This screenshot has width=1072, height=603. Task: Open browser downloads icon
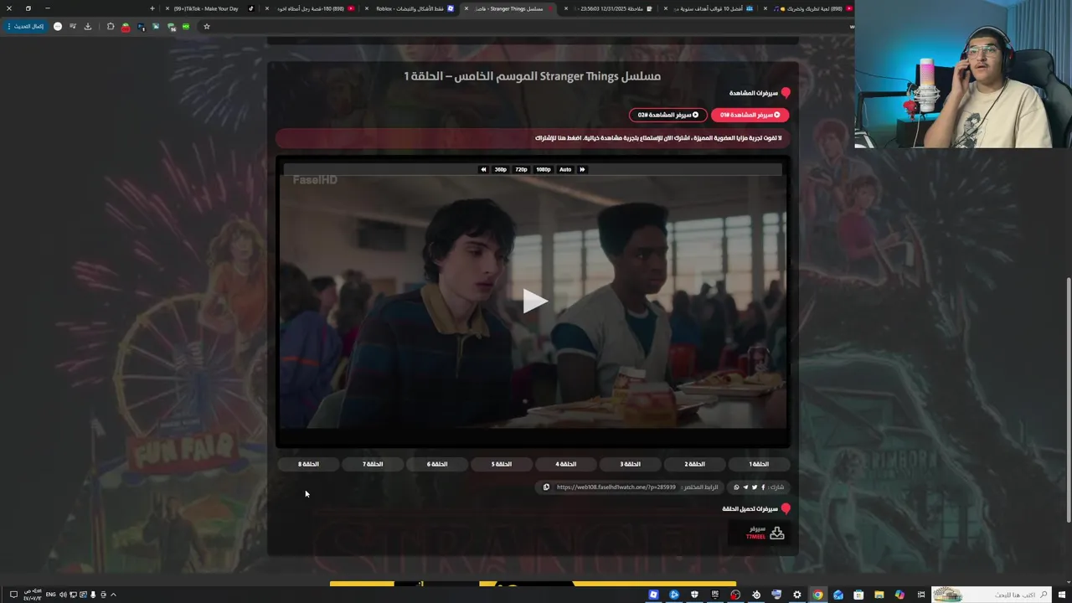tap(88, 26)
